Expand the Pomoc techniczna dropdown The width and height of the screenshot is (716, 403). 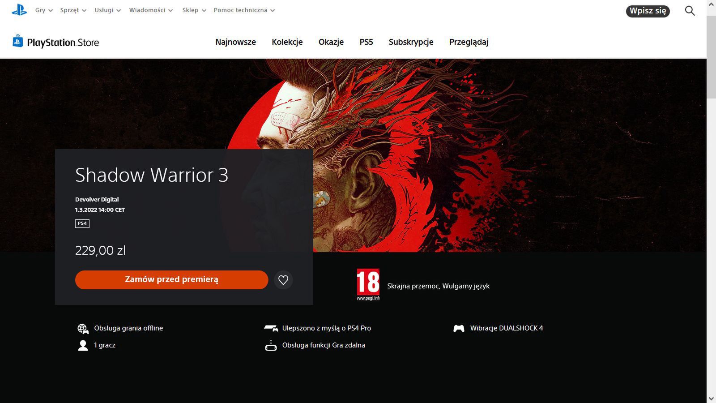(x=244, y=10)
